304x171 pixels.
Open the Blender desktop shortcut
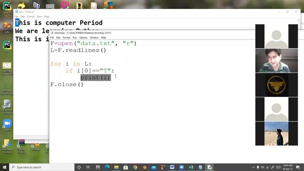(36, 147)
